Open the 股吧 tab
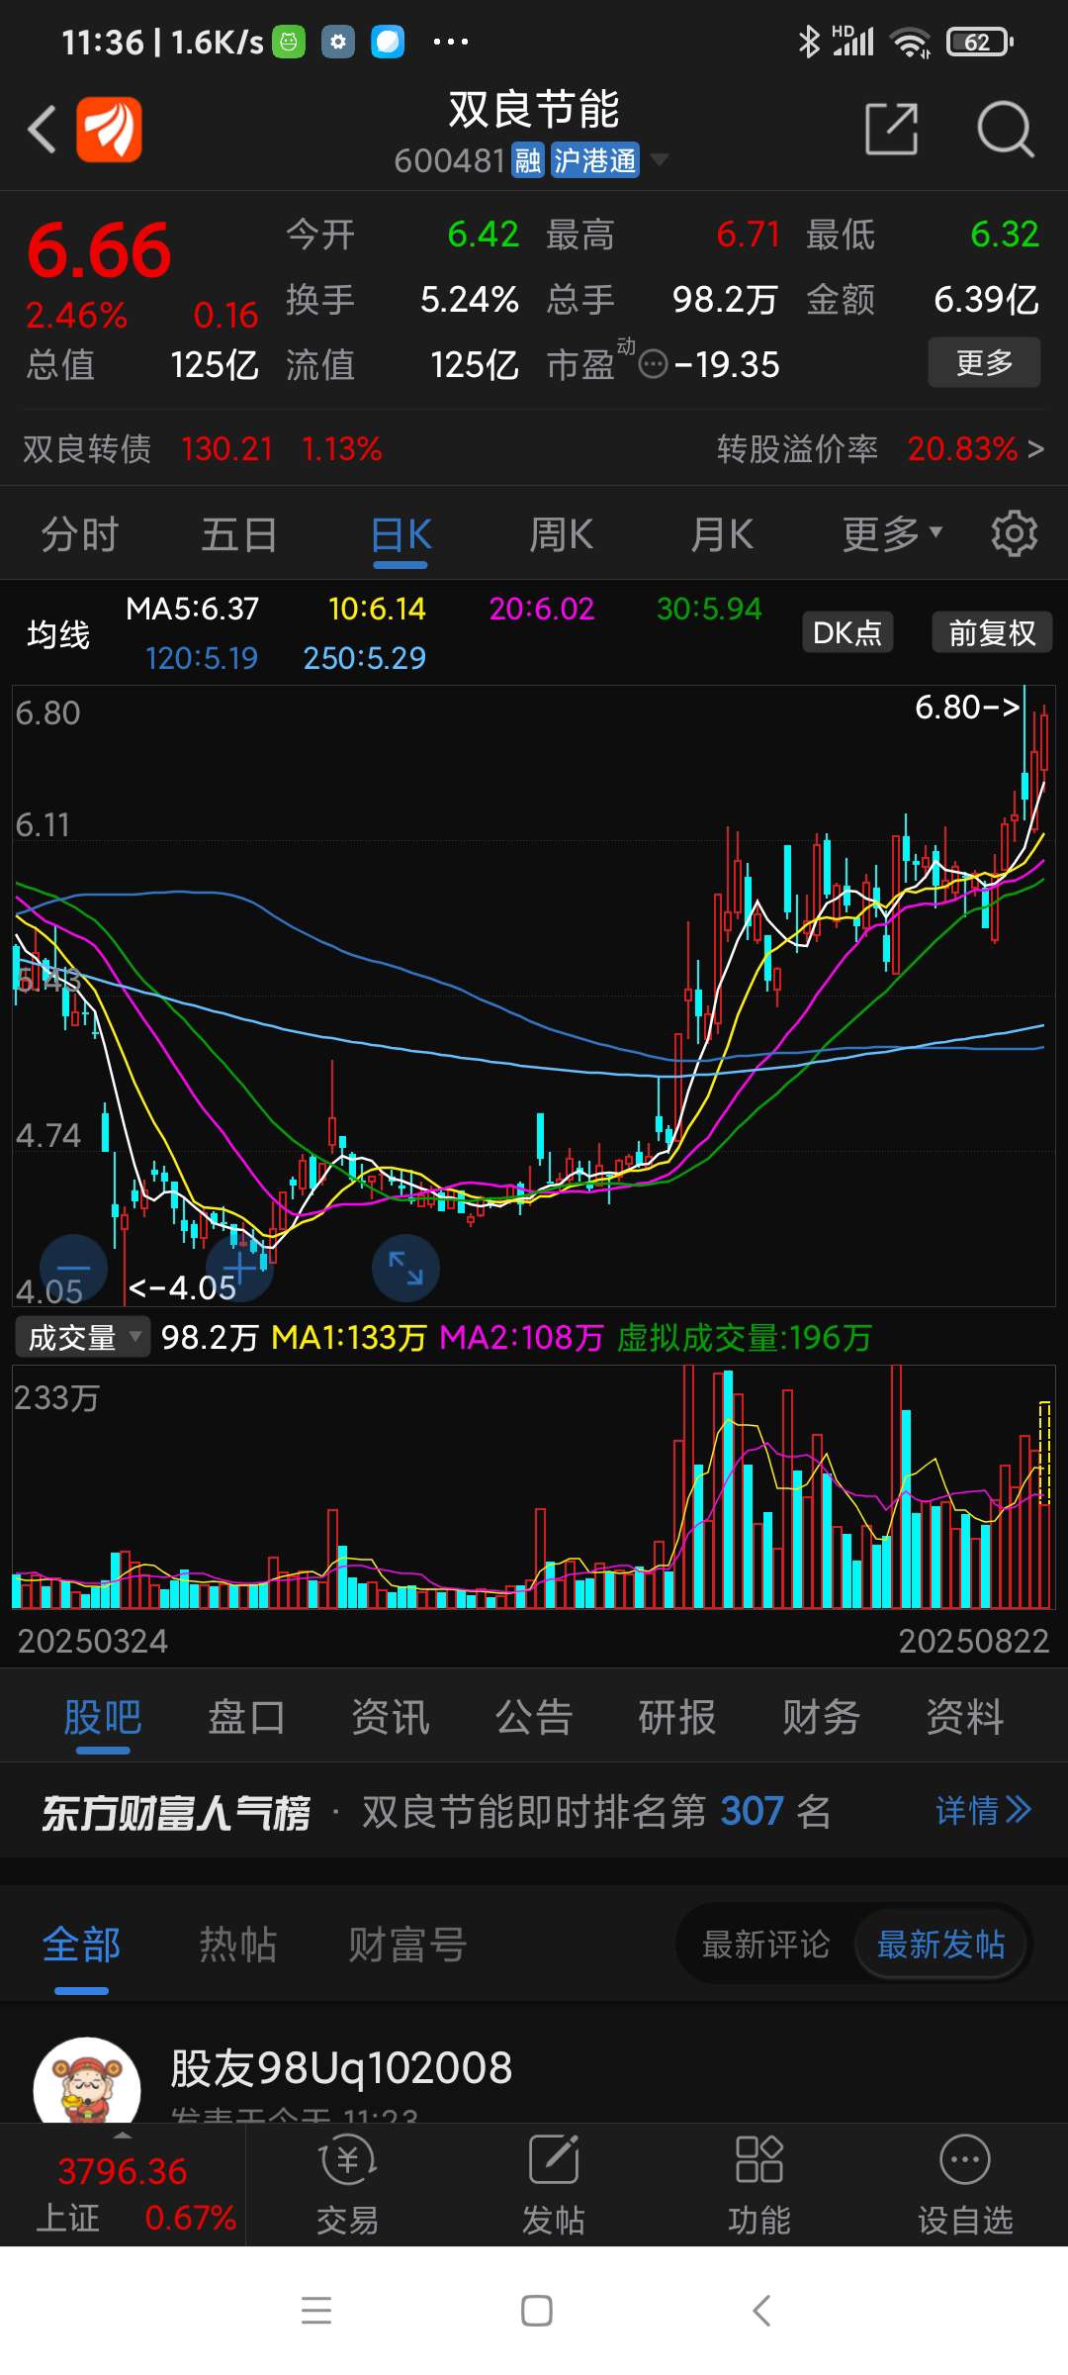 click(x=103, y=1717)
